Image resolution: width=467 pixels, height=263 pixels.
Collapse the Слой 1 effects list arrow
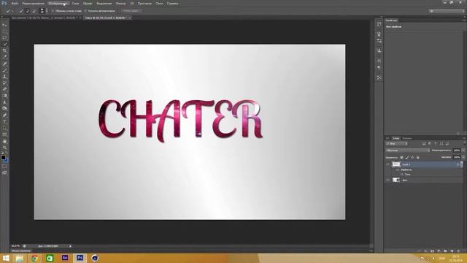click(462, 164)
